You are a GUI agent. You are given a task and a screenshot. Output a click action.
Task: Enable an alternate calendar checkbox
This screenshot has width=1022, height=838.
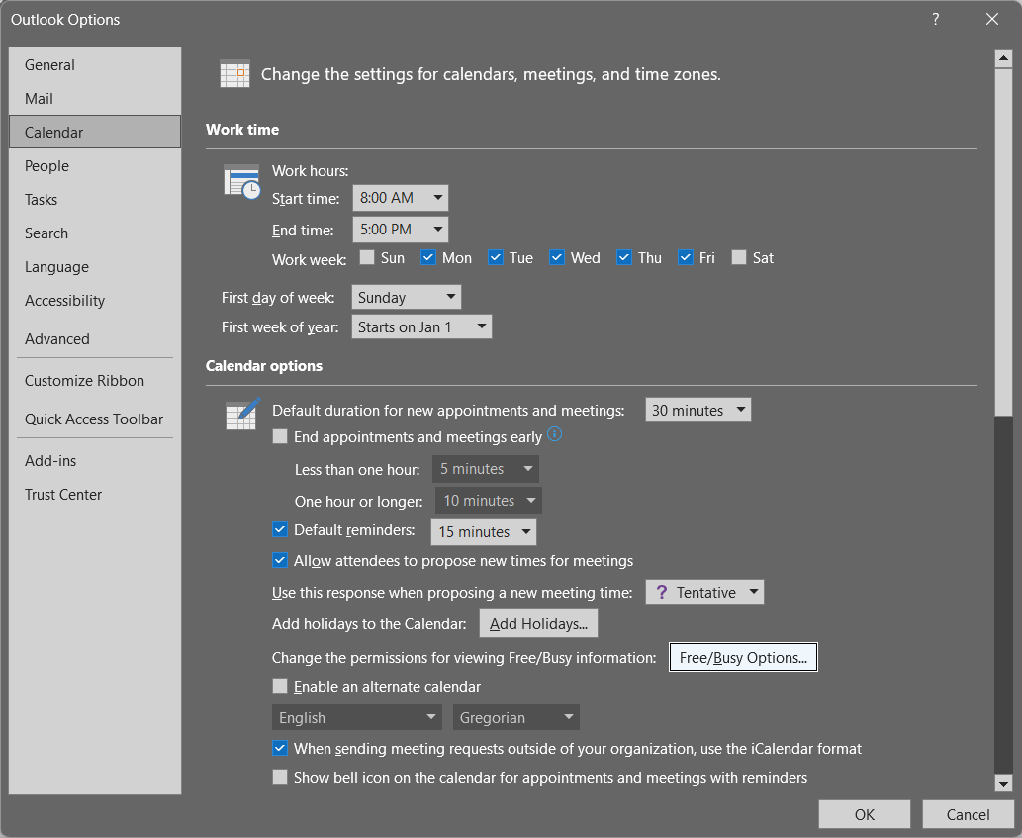(280, 686)
